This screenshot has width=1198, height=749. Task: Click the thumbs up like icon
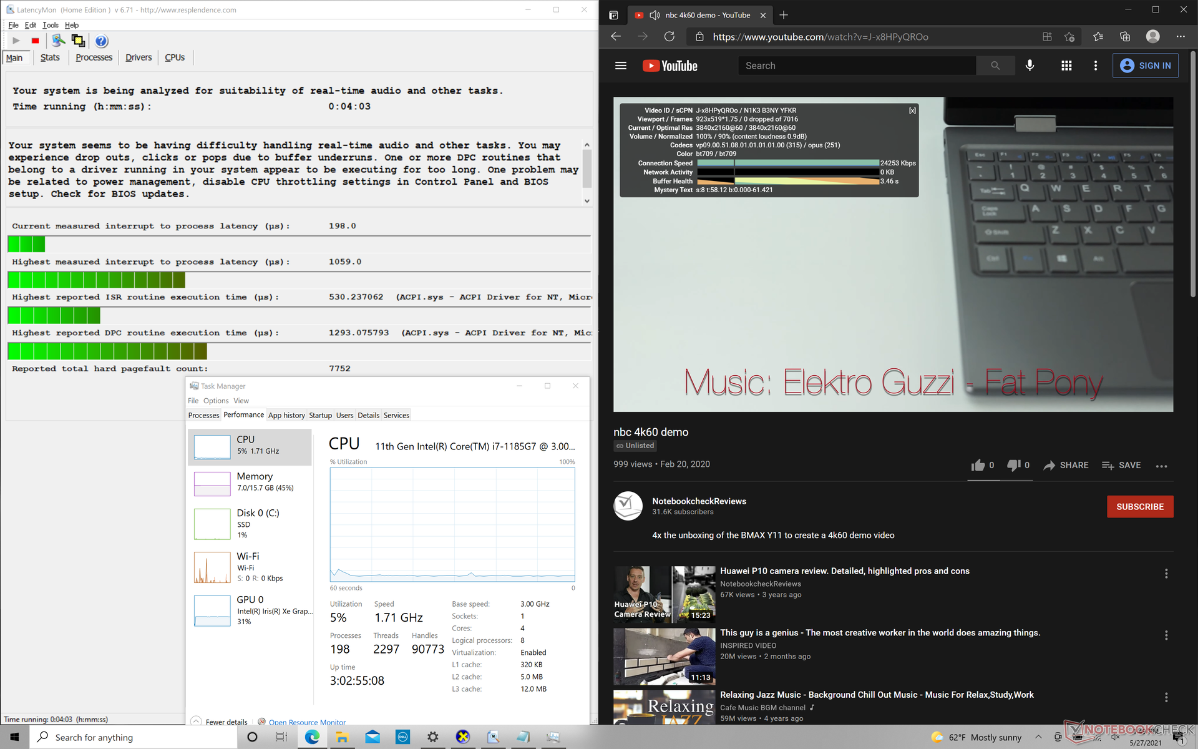[978, 465]
